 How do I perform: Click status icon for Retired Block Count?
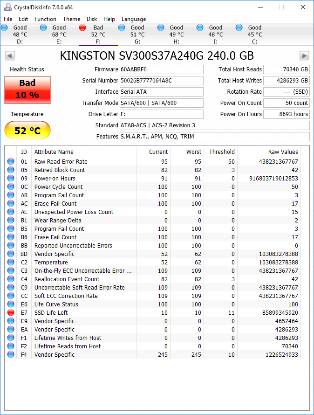click(x=11, y=170)
